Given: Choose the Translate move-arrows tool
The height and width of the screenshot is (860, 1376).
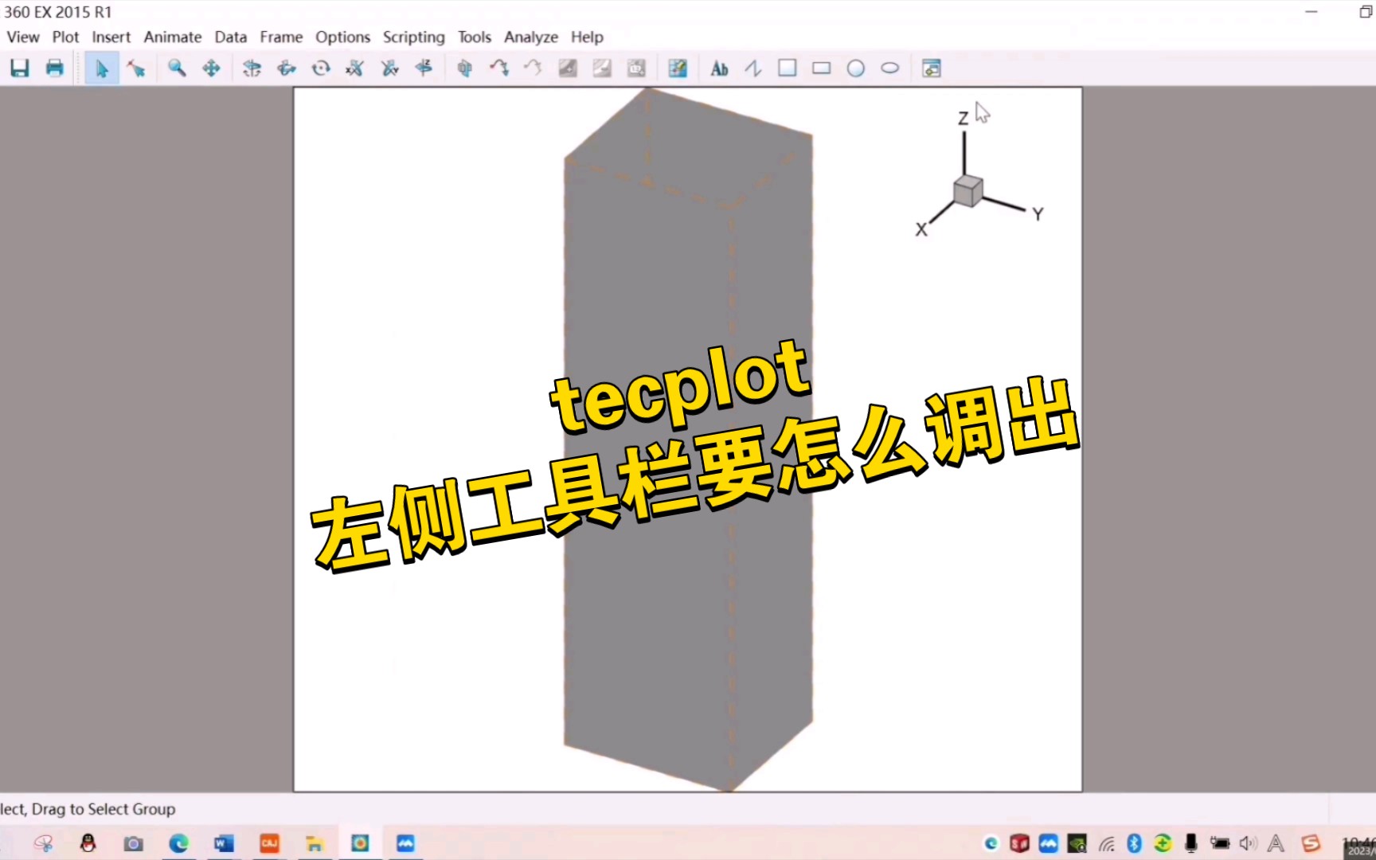Looking at the screenshot, I should click(211, 68).
